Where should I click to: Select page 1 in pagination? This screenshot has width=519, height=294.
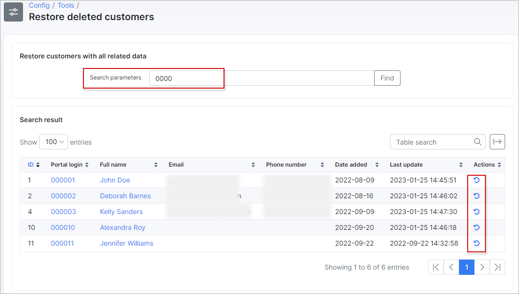click(467, 267)
